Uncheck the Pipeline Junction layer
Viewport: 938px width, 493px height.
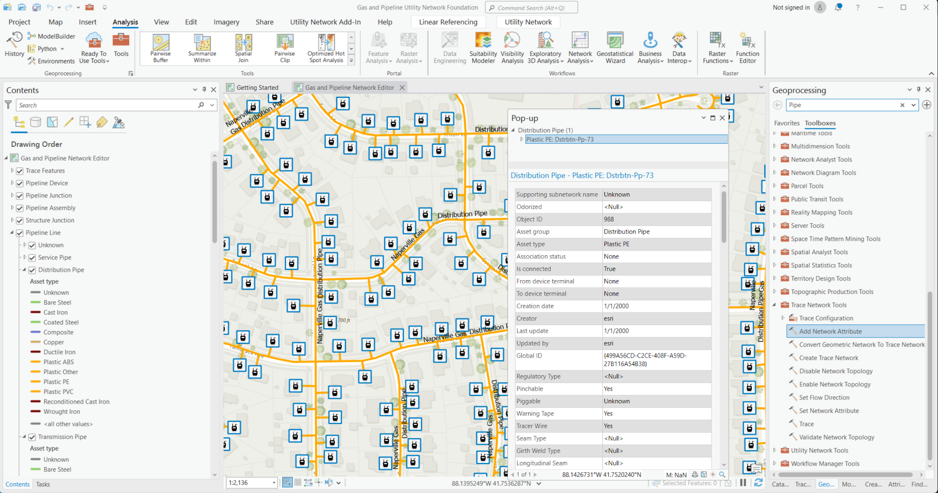tap(20, 195)
